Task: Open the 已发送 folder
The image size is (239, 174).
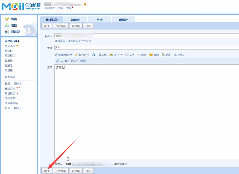Action: (x=9, y=61)
